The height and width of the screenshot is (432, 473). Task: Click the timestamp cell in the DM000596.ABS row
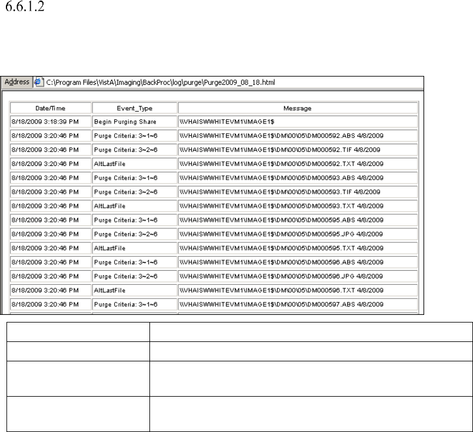51,262
